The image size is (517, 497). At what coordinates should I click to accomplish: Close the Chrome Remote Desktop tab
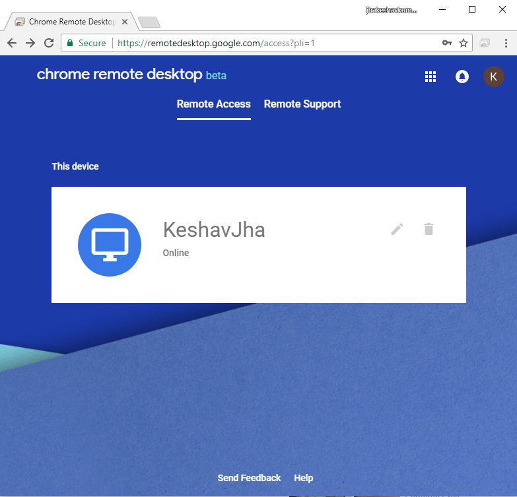[125, 22]
